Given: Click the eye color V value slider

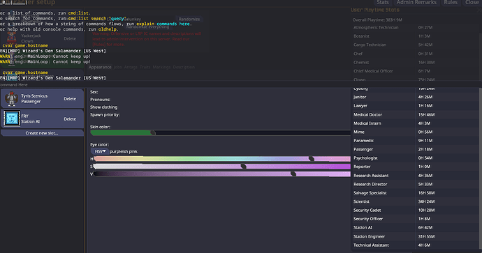Looking at the screenshot, I should (222, 174).
